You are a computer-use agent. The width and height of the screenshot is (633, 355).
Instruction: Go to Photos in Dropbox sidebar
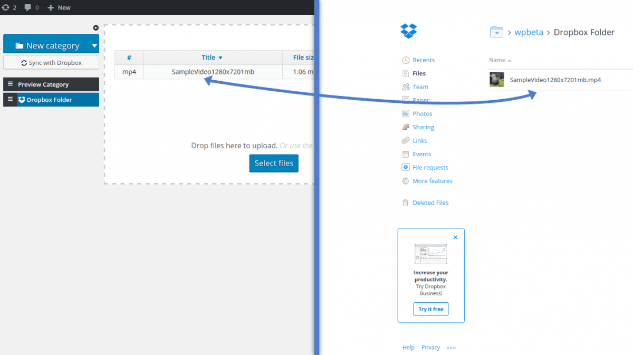pos(422,113)
